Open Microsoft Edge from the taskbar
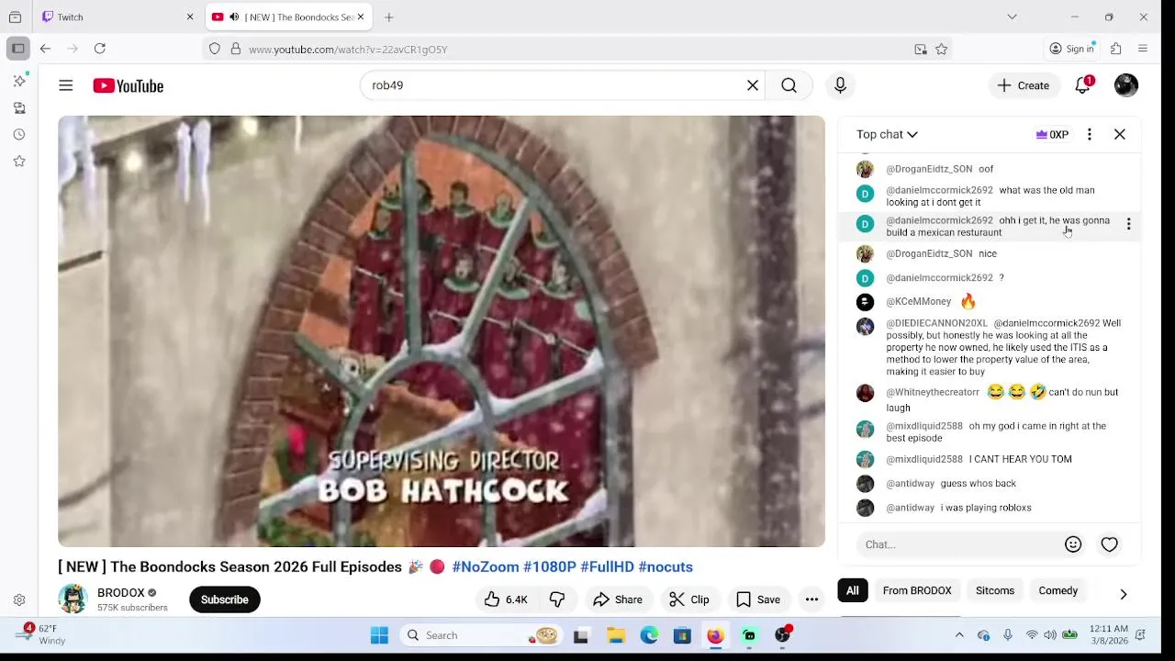The width and height of the screenshot is (1175, 661). tap(649, 635)
